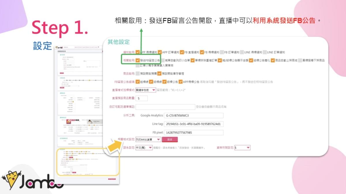Open the 貨幣符號設定 currency dropdown
The width and height of the screenshot is (346, 194).
(x=242, y=148)
